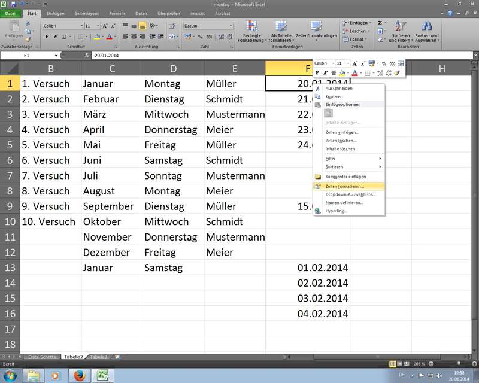Click the text orientation icon in the ribbon

pyautogui.click(x=153, y=26)
